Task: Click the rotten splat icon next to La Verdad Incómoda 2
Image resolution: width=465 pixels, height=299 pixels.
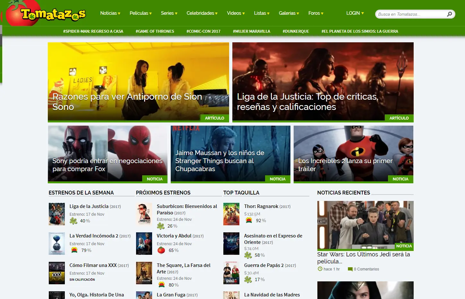Action: [73, 250]
